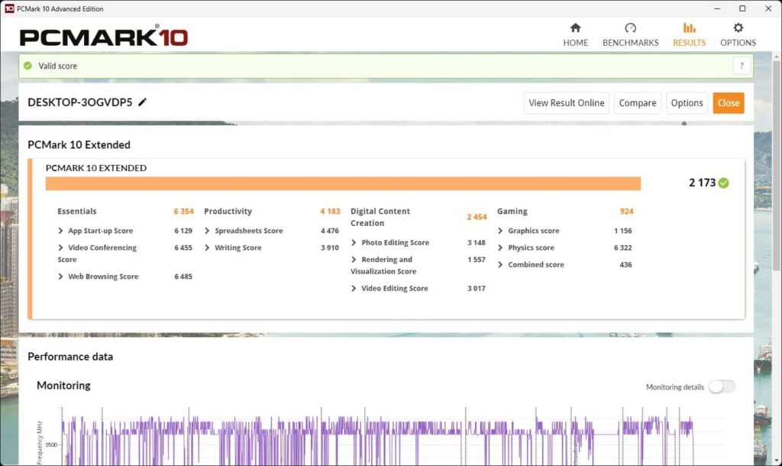
Task: Click the Digital Content Creation heading
Action: click(x=380, y=217)
